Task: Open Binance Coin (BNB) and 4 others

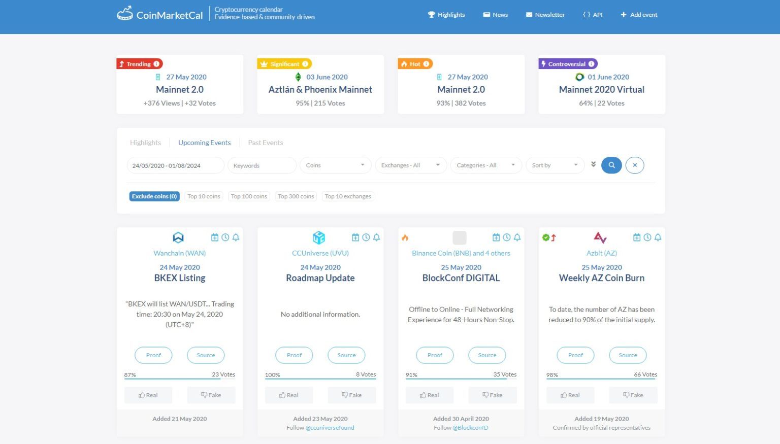Action: (461, 253)
